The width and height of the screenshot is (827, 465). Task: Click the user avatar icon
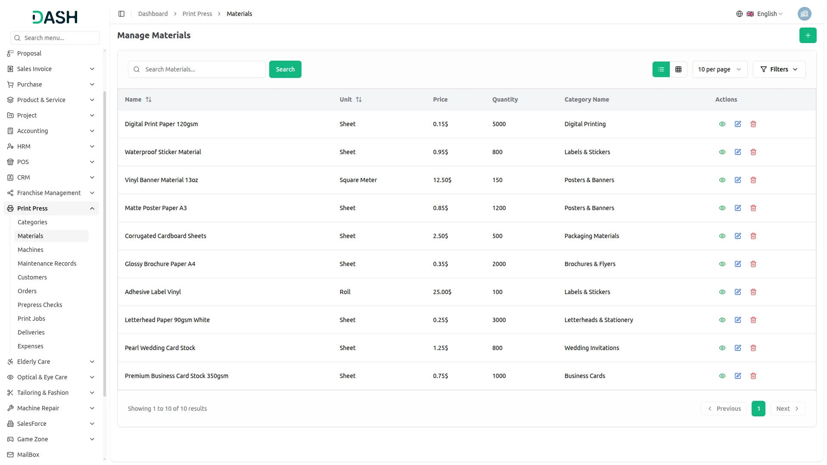(x=804, y=14)
